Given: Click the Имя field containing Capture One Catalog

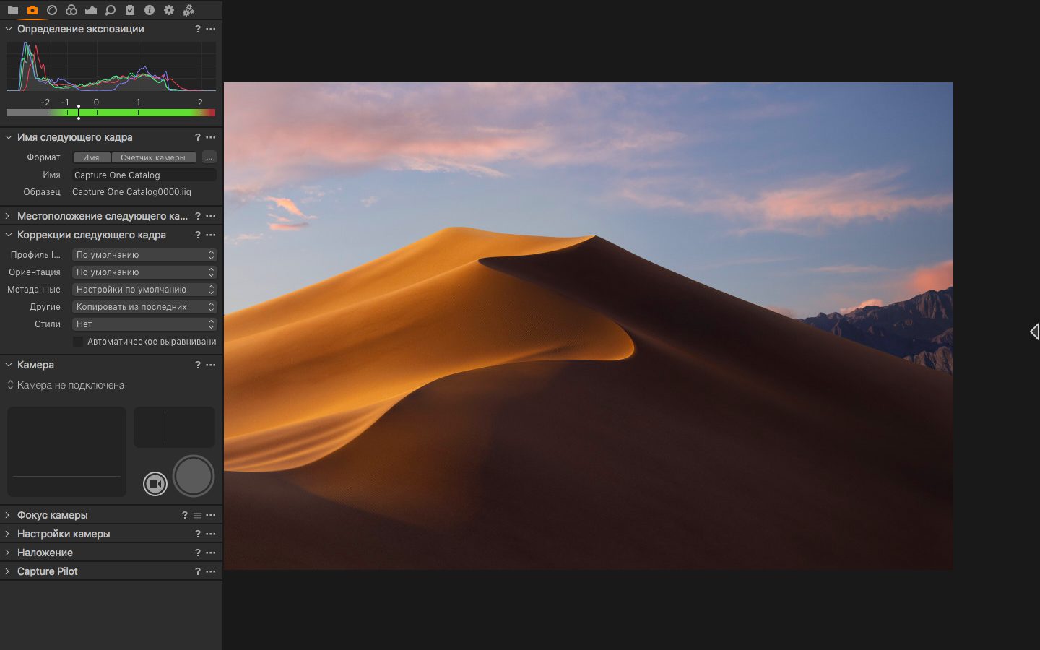Looking at the screenshot, I should coord(143,175).
